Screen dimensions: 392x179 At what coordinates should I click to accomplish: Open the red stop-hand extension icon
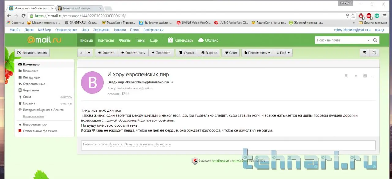(362, 16)
